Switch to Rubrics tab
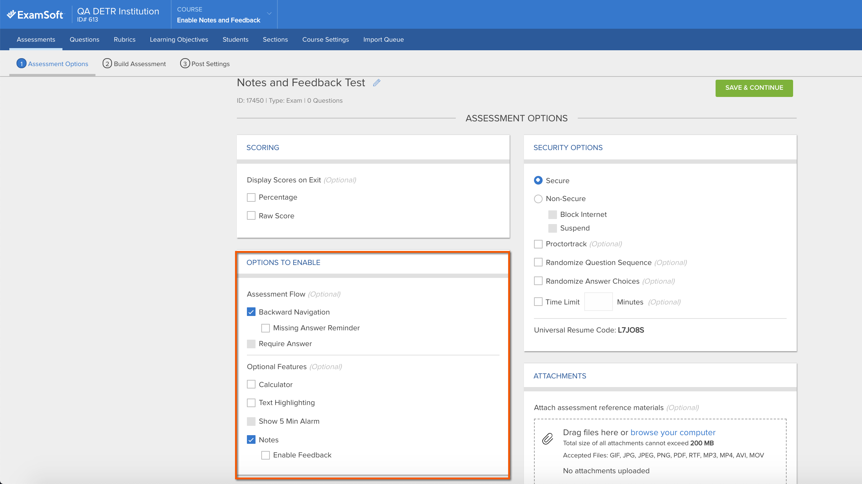The image size is (862, 484). 125,39
